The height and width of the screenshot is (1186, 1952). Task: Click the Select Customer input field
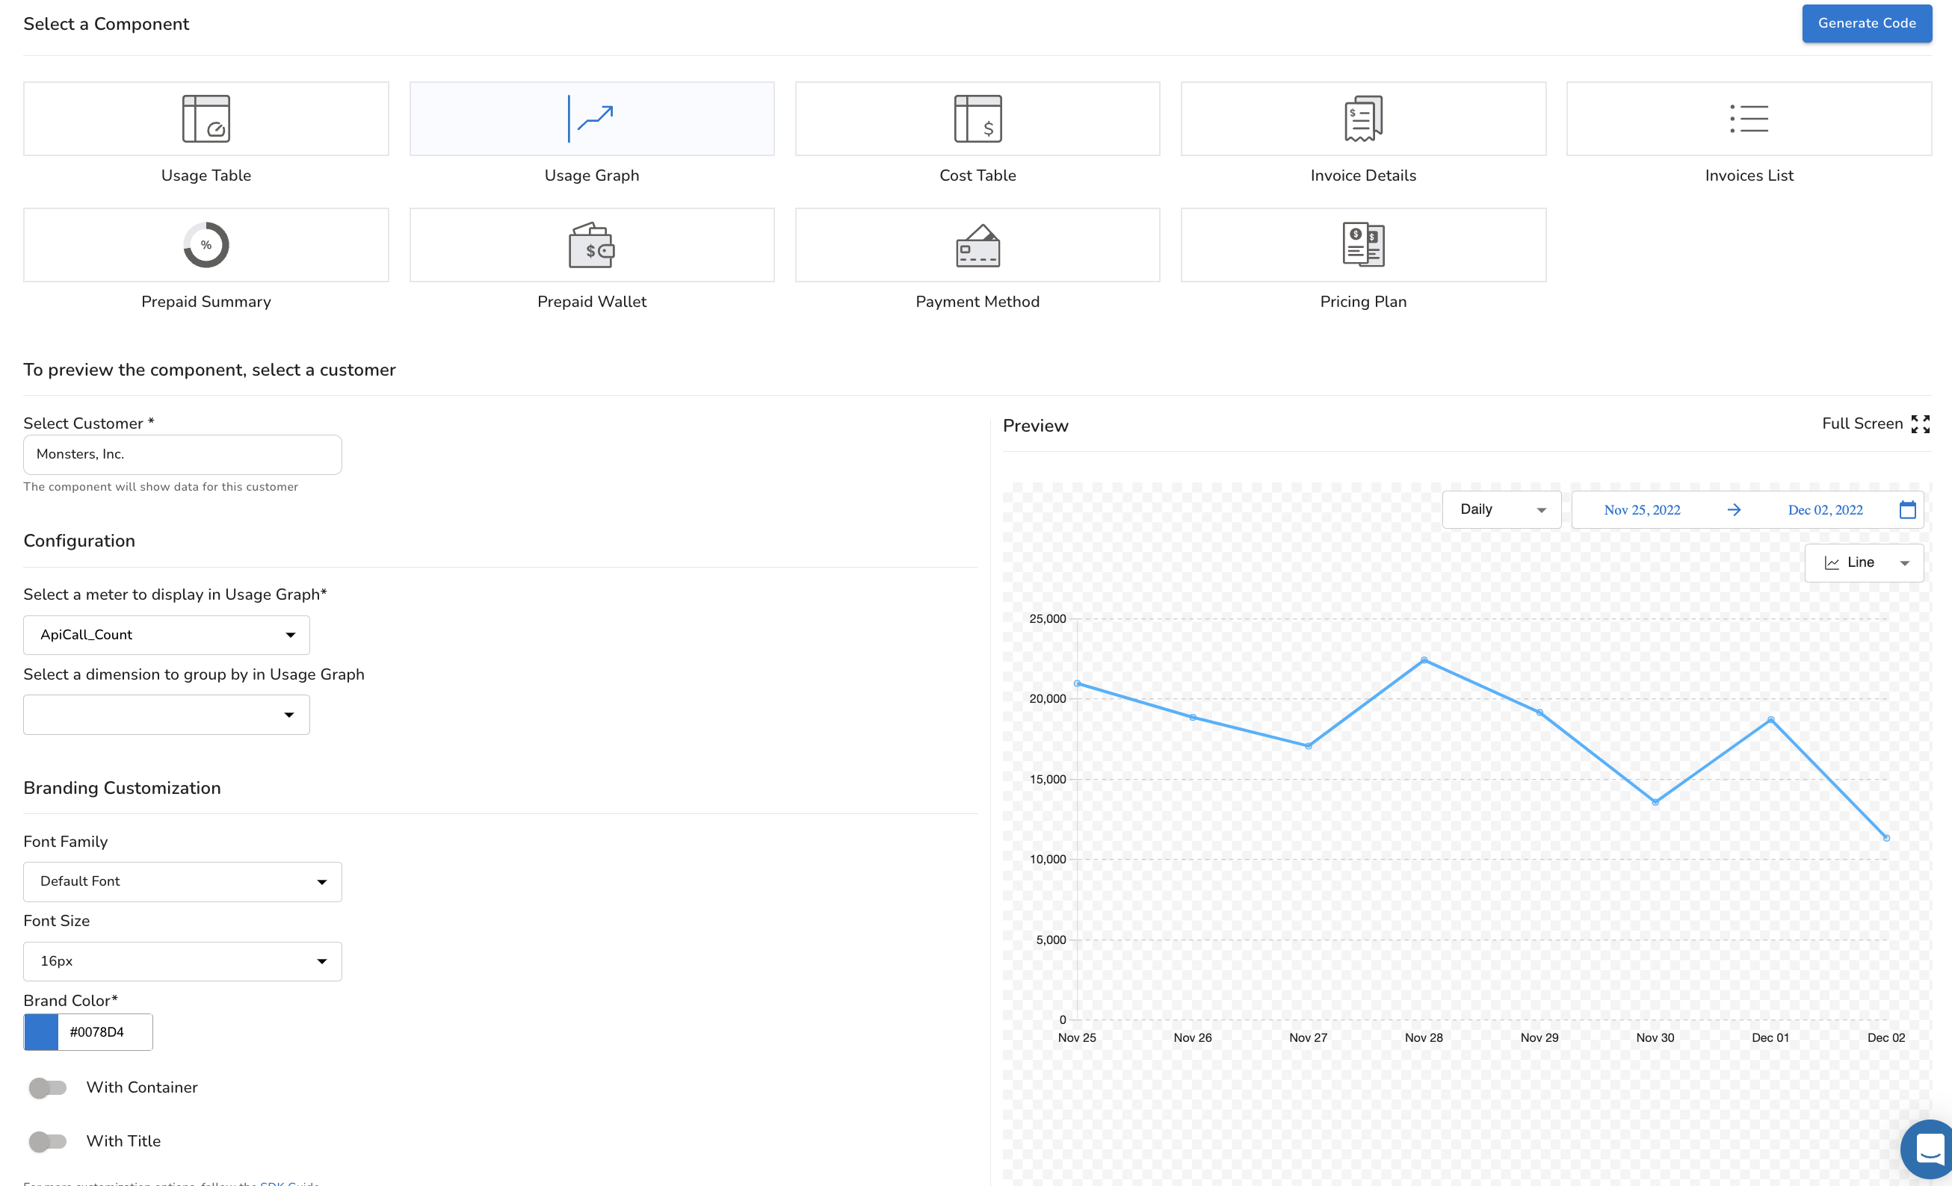tap(182, 454)
